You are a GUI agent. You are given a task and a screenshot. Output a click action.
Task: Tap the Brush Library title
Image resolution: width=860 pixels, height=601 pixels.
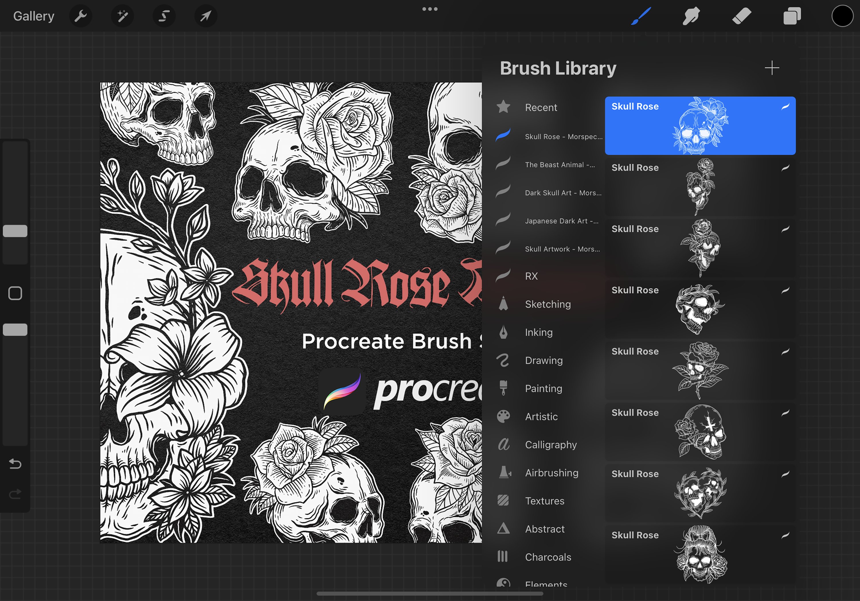pyautogui.click(x=558, y=68)
